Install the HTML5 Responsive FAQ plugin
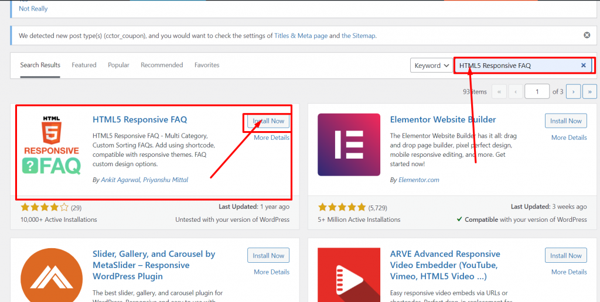 pos(268,121)
